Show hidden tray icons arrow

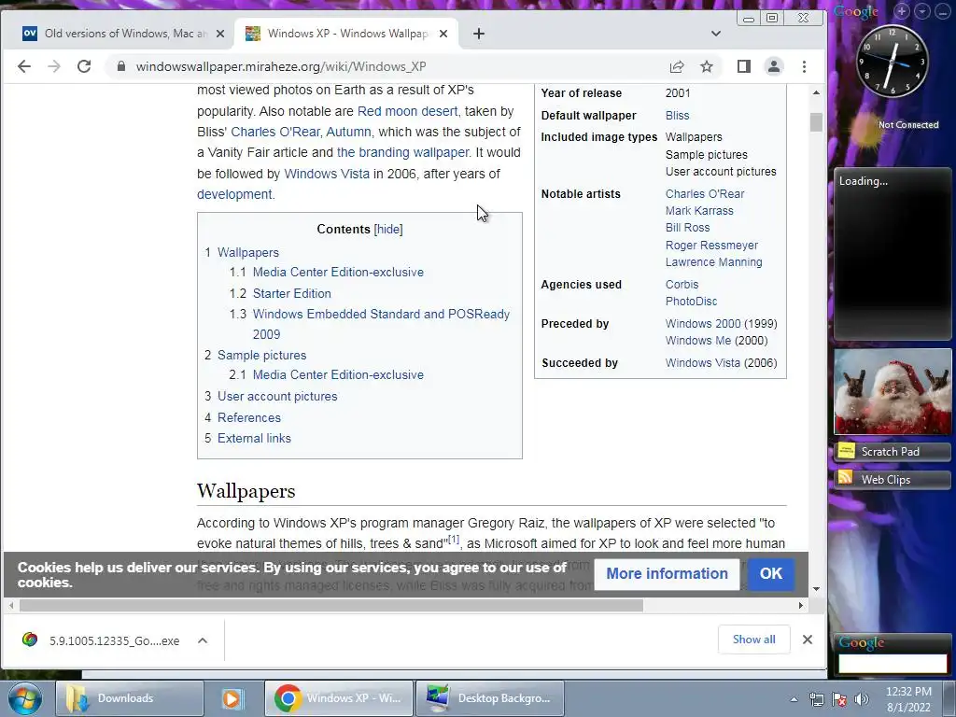click(794, 699)
